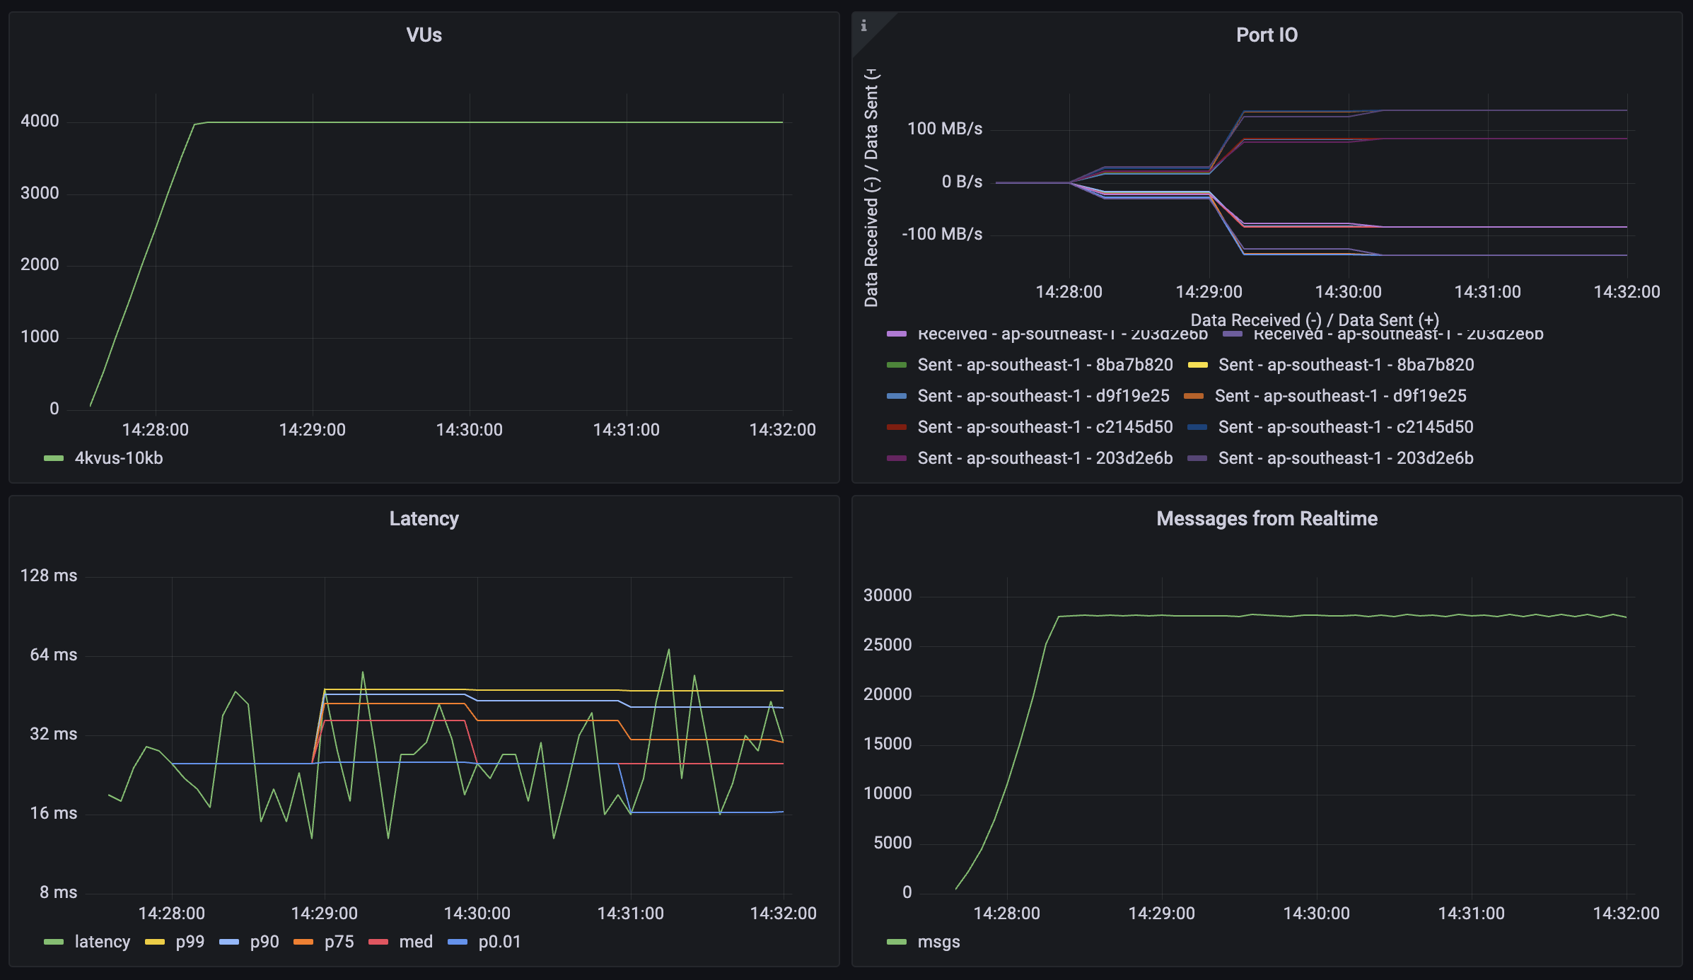
Task: Open the Latency panel title menu
Action: (x=424, y=518)
